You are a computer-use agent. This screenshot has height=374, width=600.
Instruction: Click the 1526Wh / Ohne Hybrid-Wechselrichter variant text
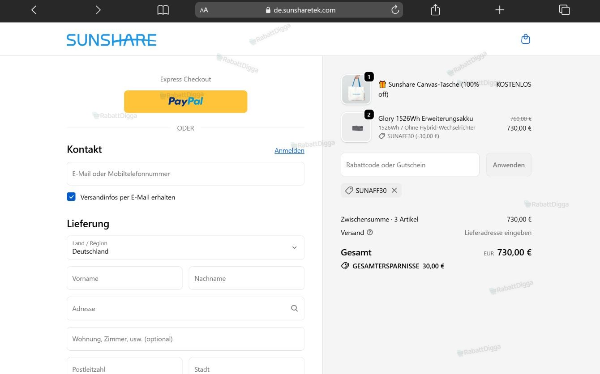click(x=427, y=127)
